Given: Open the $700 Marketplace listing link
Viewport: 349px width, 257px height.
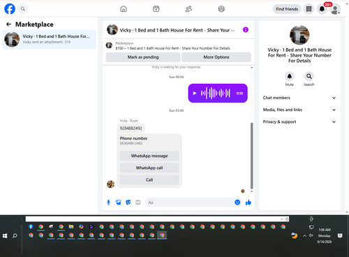Looking at the screenshot, I should (172, 48).
